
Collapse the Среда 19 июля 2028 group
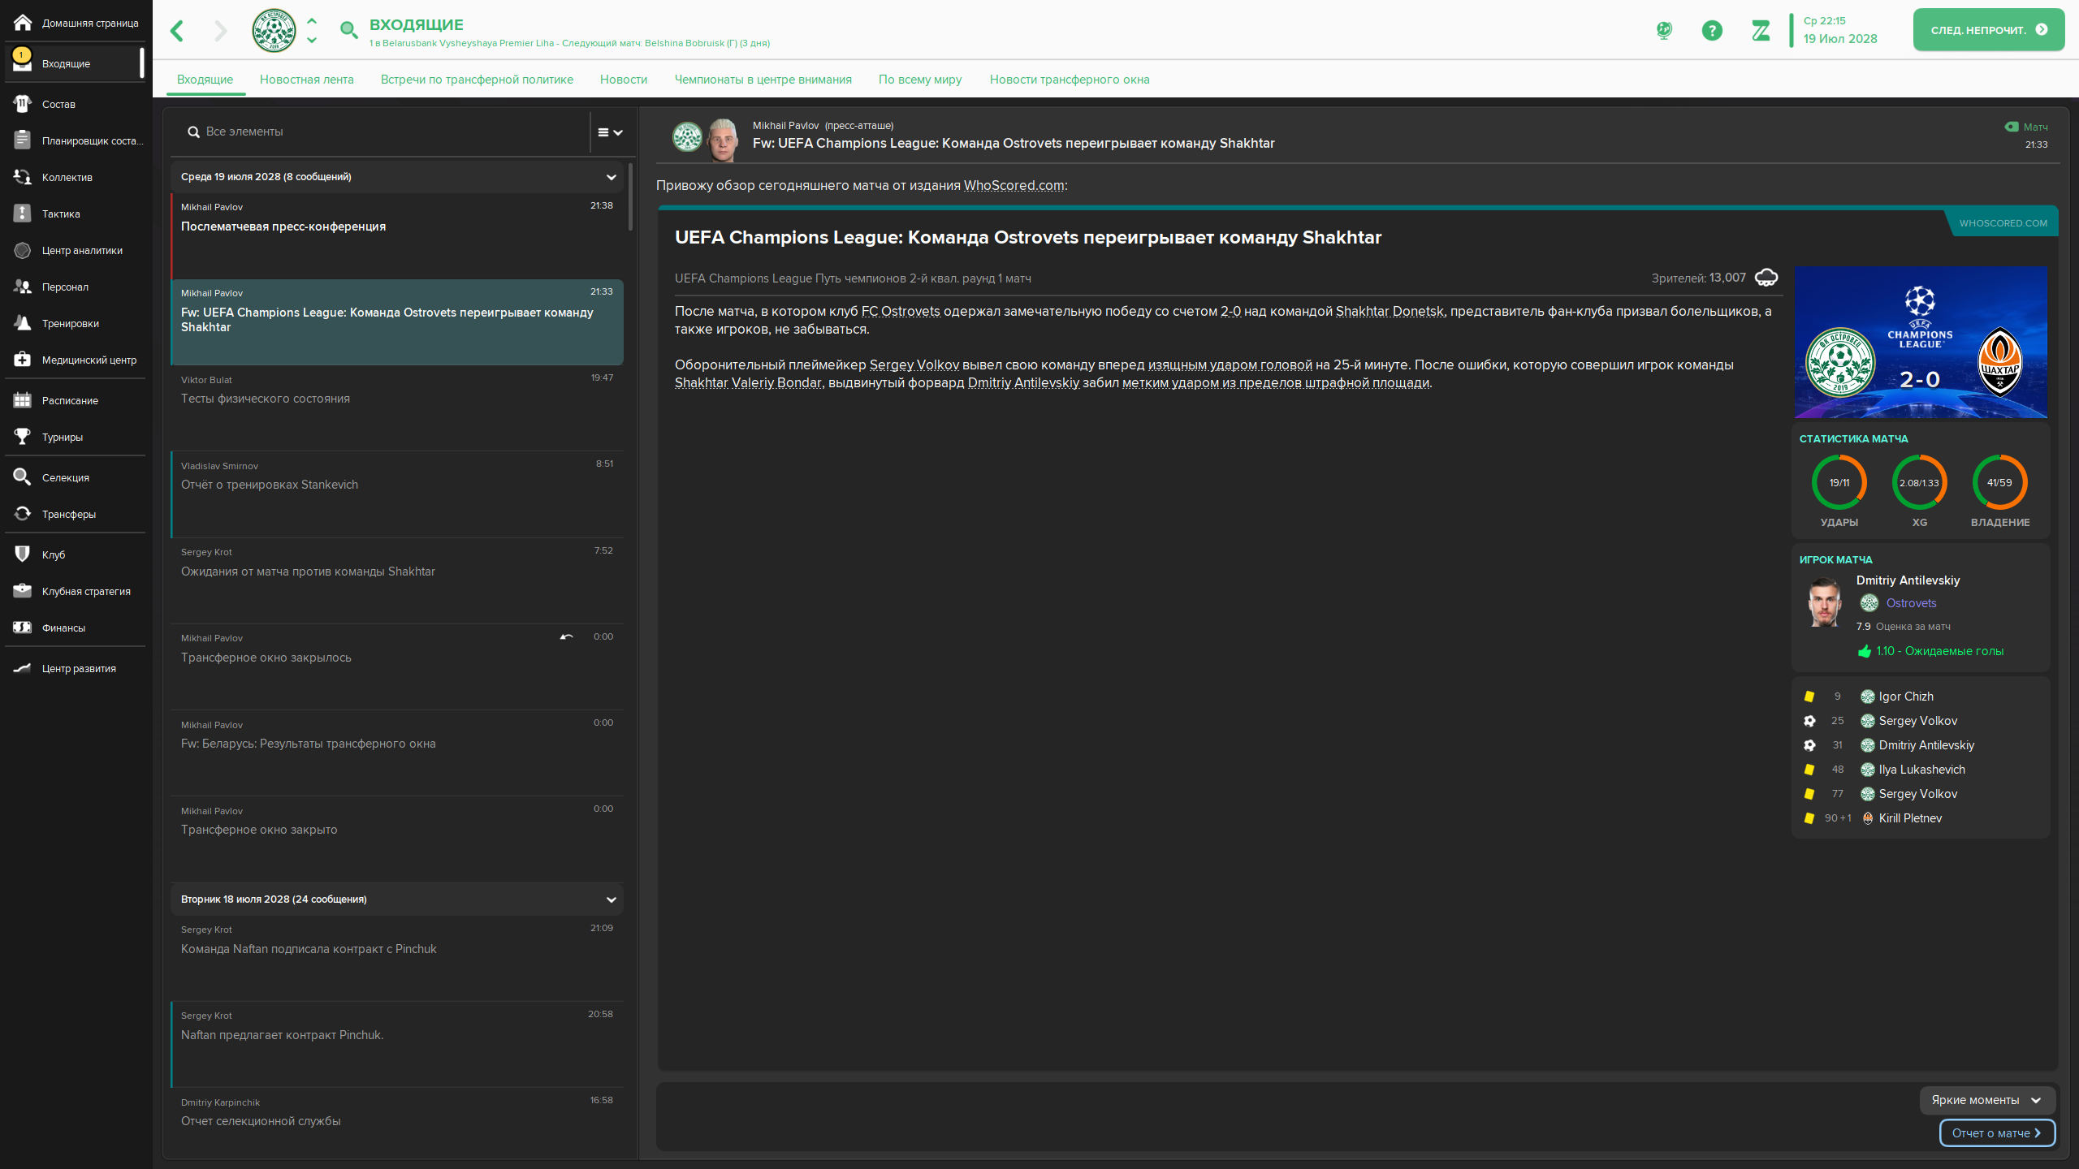tap(611, 177)
